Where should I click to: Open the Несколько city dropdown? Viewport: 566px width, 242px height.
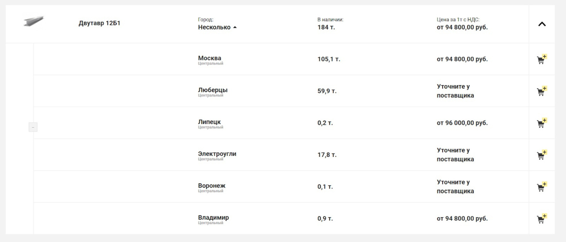point(217,27)
